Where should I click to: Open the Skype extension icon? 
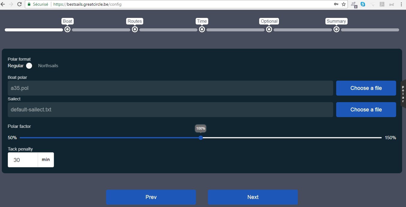click(363, 4)
